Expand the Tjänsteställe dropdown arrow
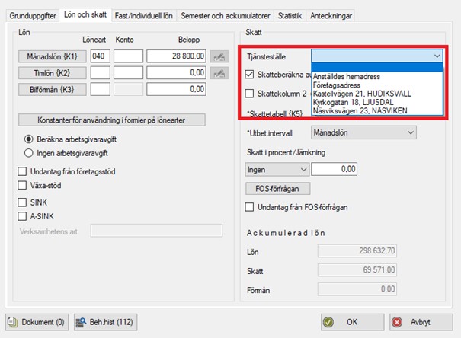The height and width of the screenshot is (338, 461). click(436, 56)
